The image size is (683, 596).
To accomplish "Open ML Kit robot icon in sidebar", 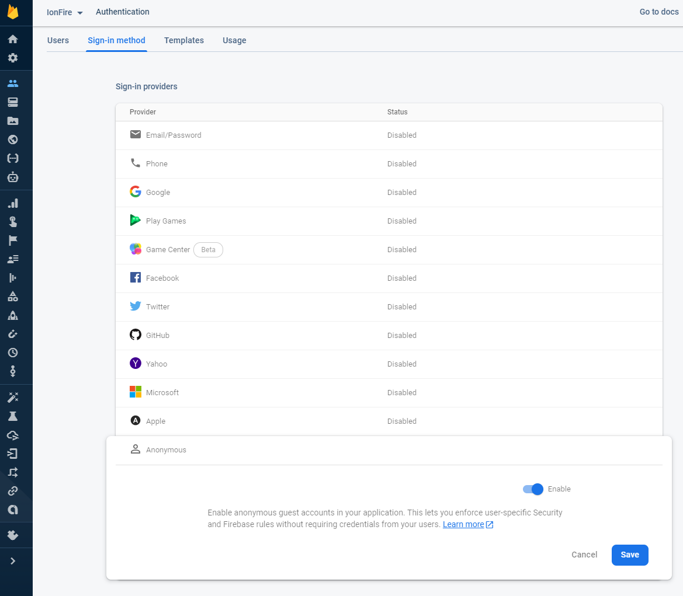I will (x=13, y=177).
